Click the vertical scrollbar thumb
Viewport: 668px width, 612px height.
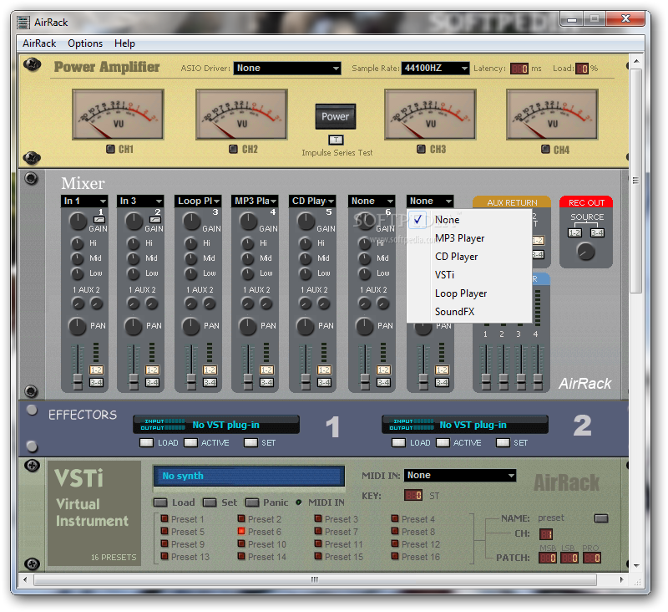[635, 181]
